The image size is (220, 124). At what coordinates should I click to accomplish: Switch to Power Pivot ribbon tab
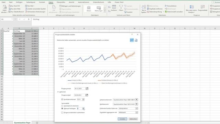(x=119, y=2)
